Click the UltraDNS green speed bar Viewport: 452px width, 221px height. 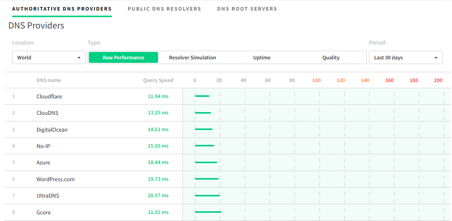(207, 195)
